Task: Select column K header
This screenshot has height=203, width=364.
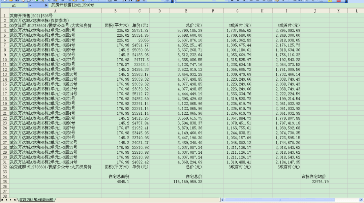Action: pos(338,11)
